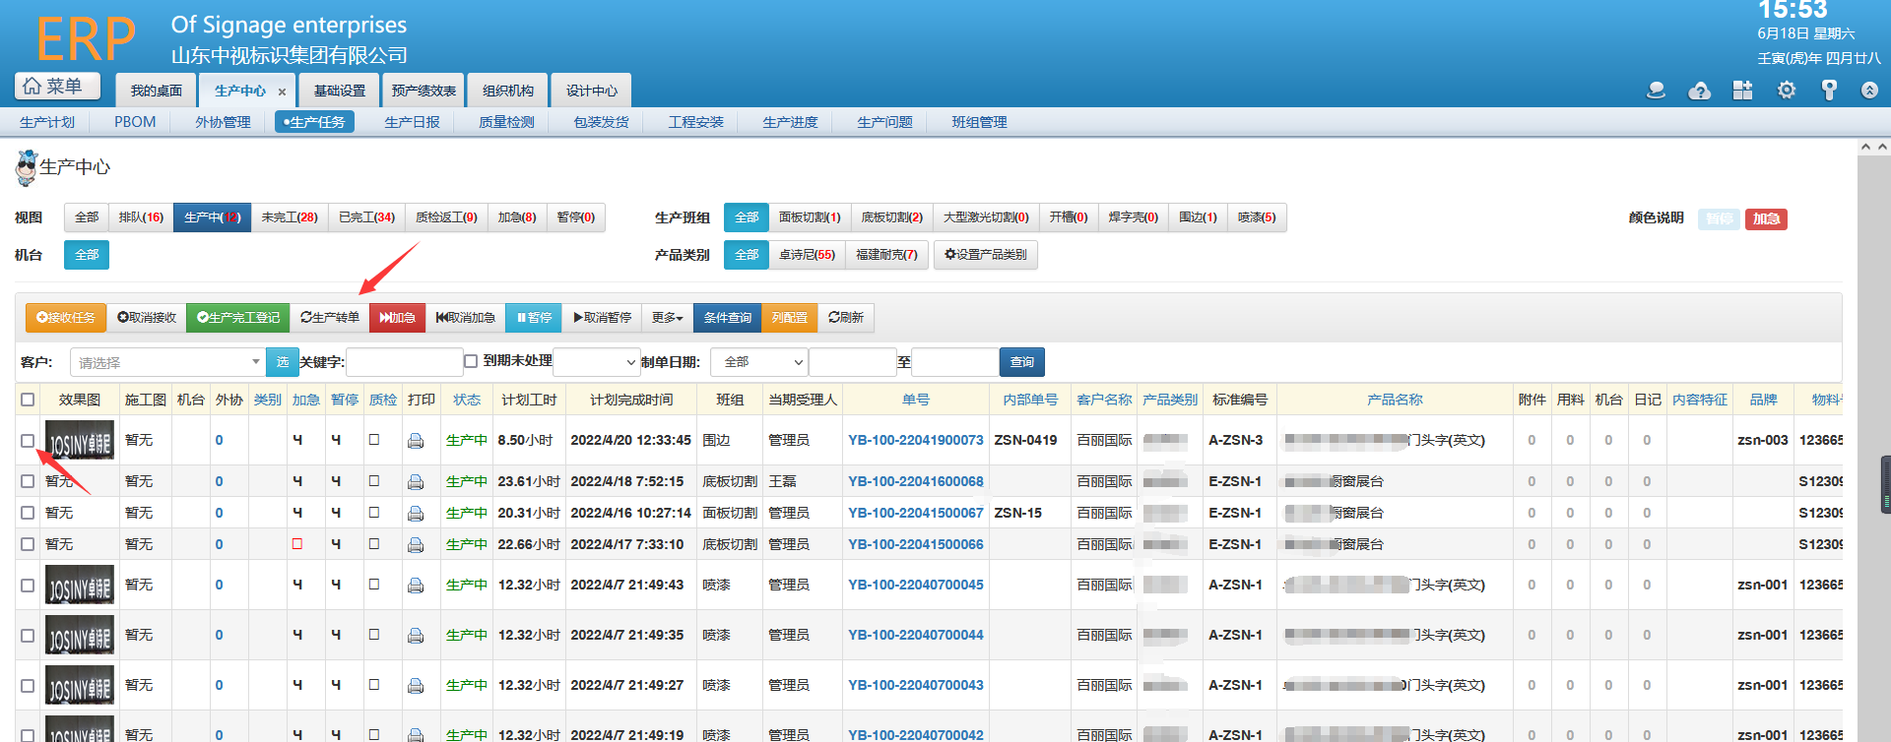The width and height of the screenshot is (1891, 742).
Task: Open order link YB-100-22041900073
Action: pos(916,440)
